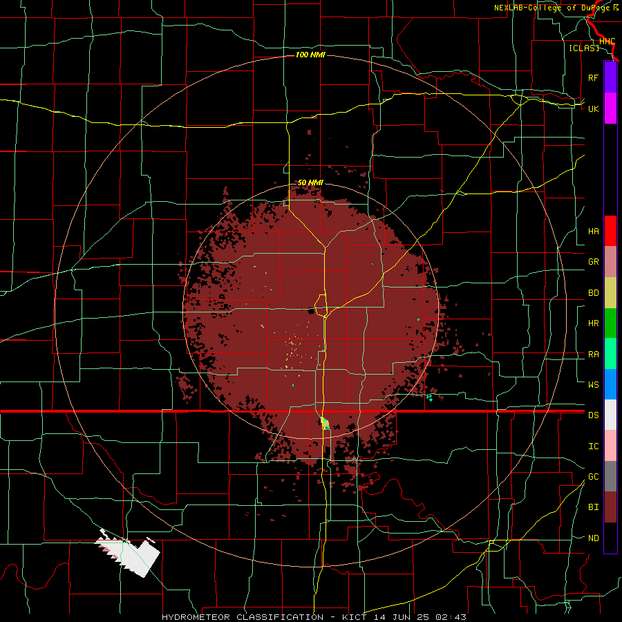The width and height of the screenshot is (622, 622).
Task: Pick the HR green legend block
Action: 610,323
